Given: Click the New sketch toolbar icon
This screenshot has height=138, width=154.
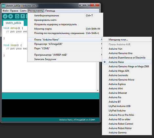Looking at the screenshot, I should pyautogui.click(x=17, y=16).
